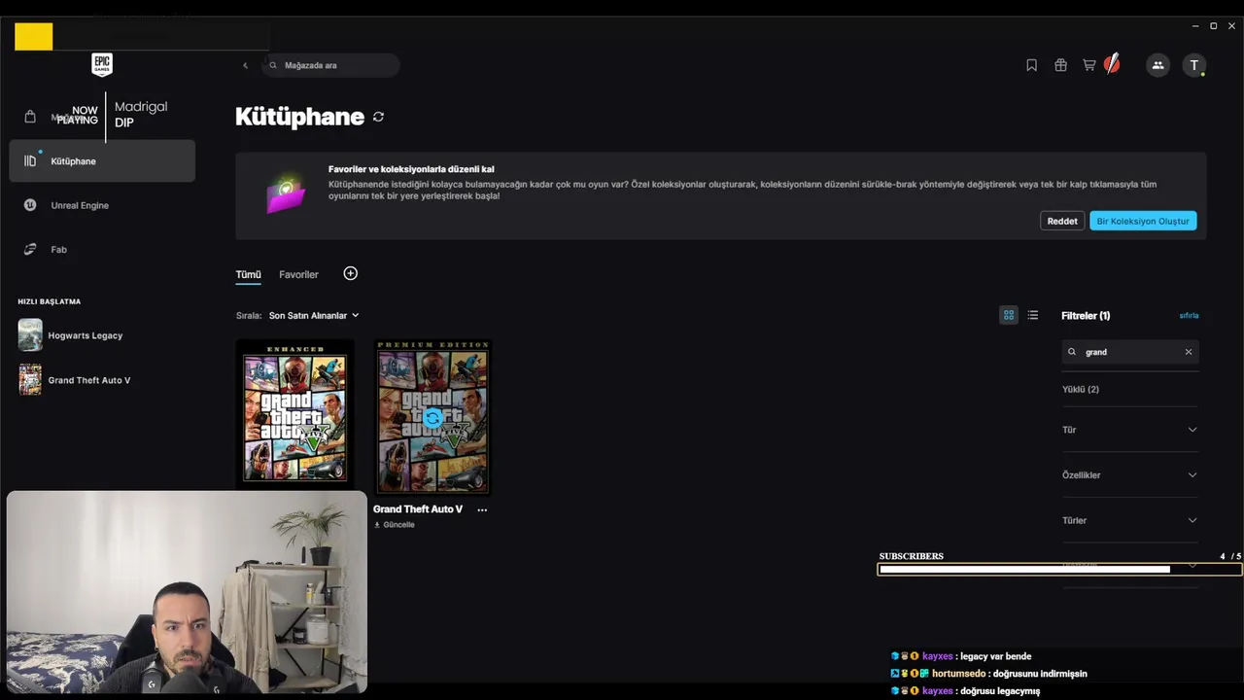Select the Favoriler tab
Viewport: 1244px width, 700px height.
(298, 274)
